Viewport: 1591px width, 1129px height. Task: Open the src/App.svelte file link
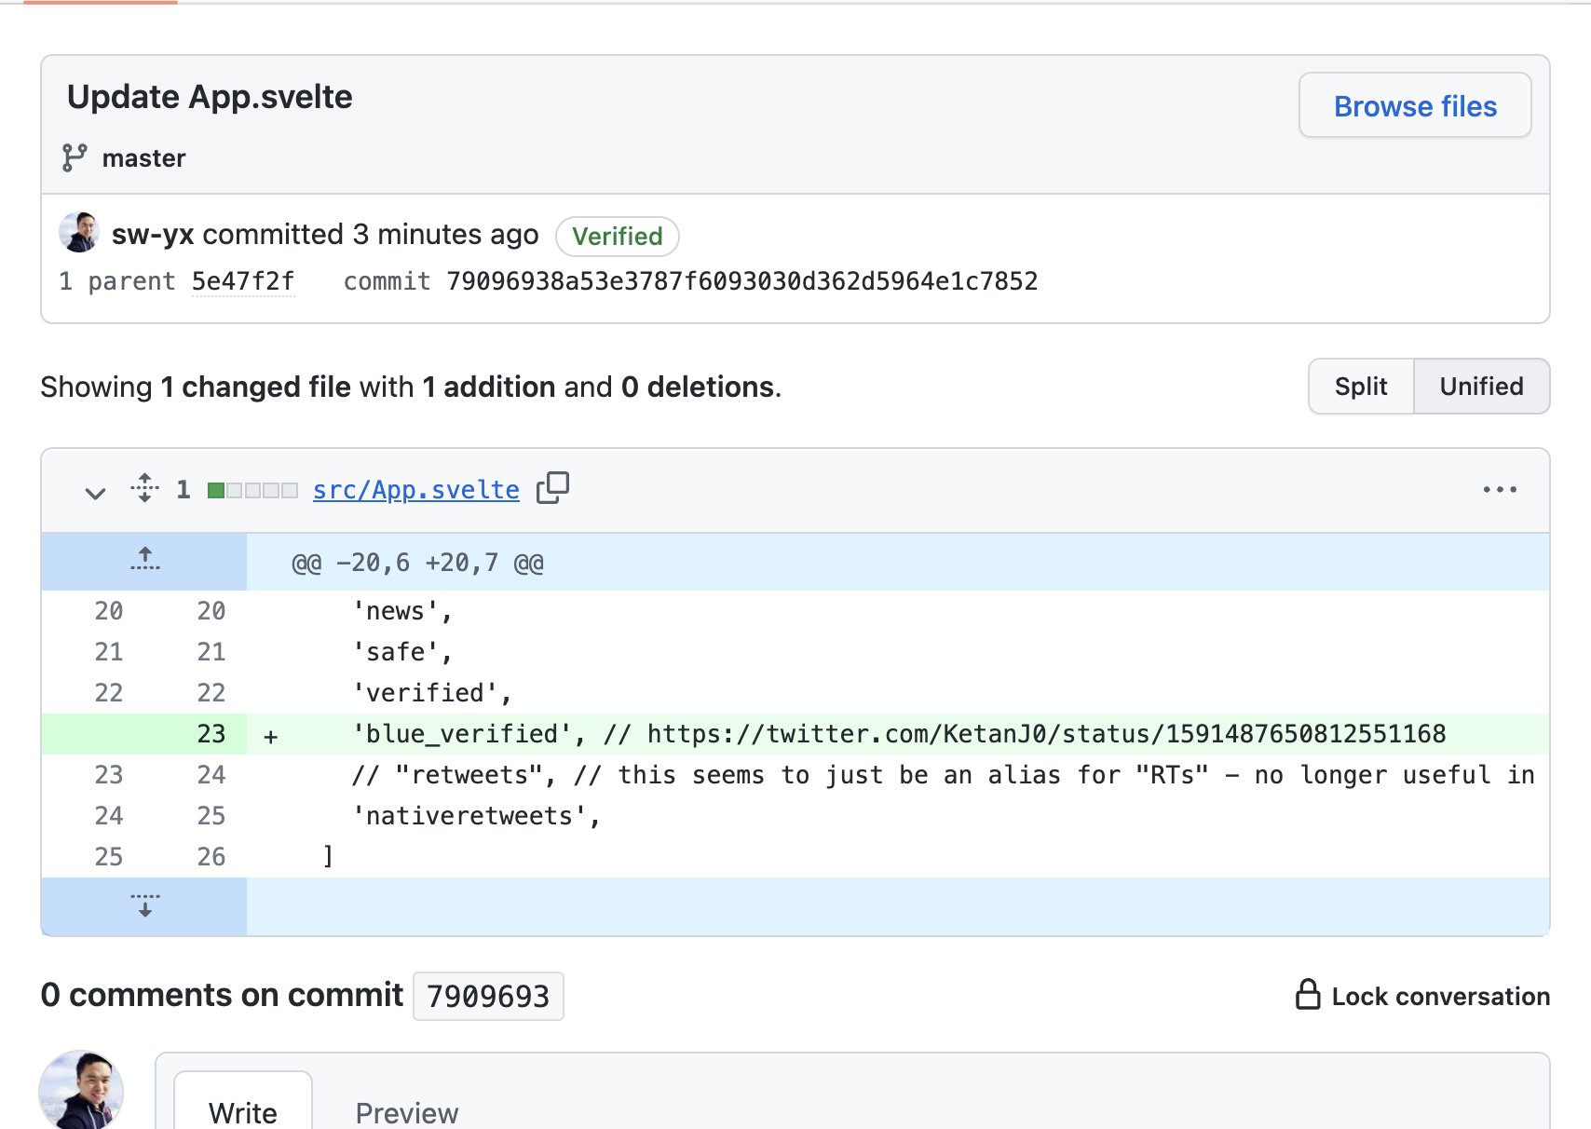click(415, 489)
